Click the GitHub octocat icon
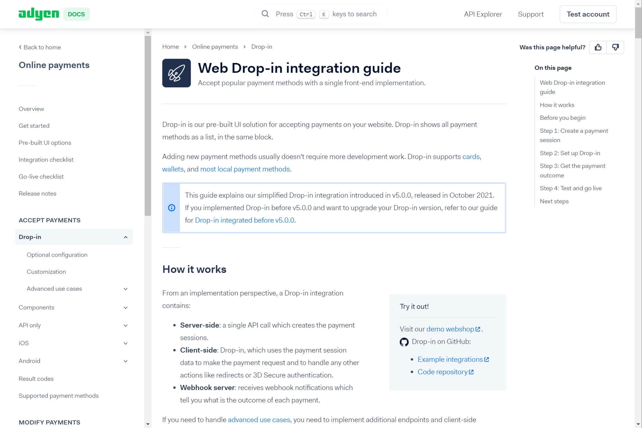 404,342
